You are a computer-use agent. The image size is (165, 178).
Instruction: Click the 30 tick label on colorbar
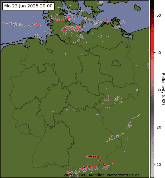coord(159,90)
